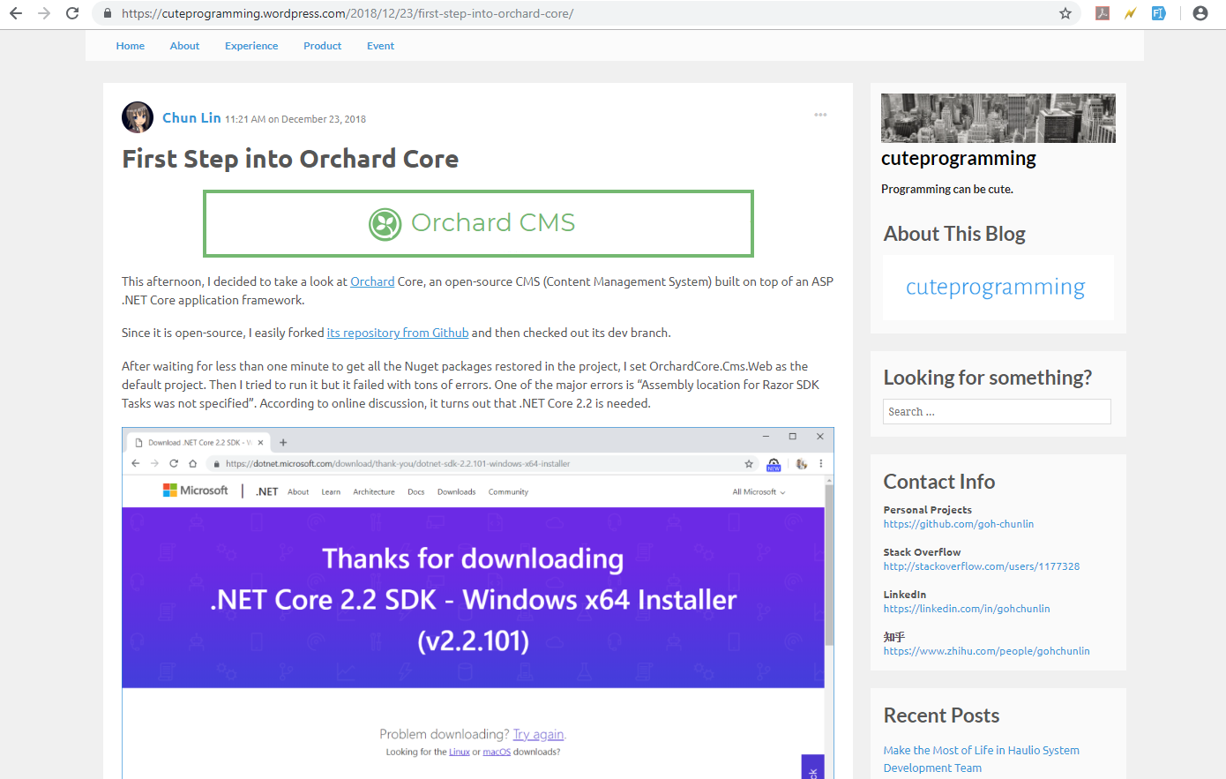This screenshot has height=779, width=1226.
Task: Open the stackoverflow.com/users/1177328 link
Action: pyautogui.click(x=982, y=566)
